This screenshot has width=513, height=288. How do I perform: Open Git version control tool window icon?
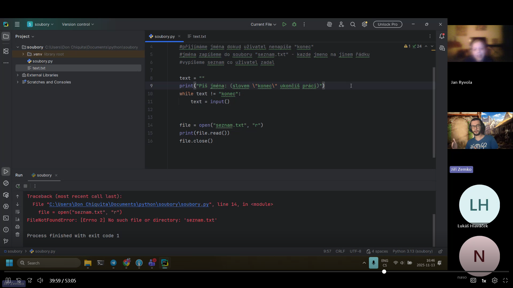point(6,241)
